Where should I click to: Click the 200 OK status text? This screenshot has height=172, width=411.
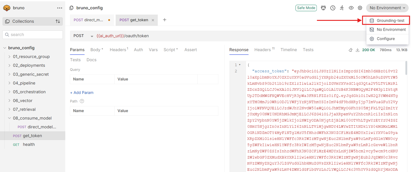tap(368, 50)
